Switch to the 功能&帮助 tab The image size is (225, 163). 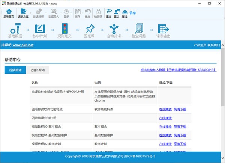point(37,70)
